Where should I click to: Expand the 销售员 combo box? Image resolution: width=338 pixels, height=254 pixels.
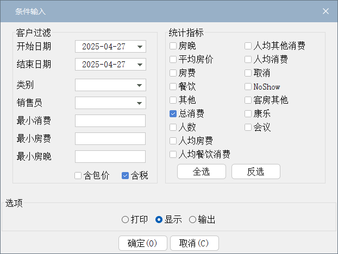pyautogui.click(x=110, y=103)
